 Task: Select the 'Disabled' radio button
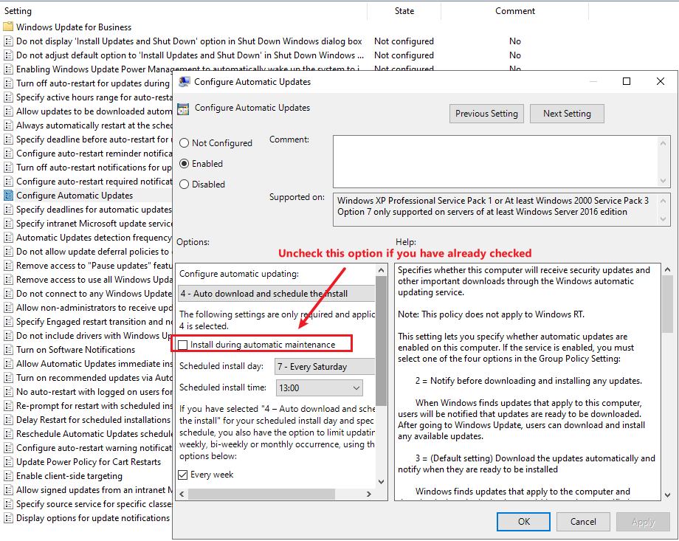tap(183, 184)
